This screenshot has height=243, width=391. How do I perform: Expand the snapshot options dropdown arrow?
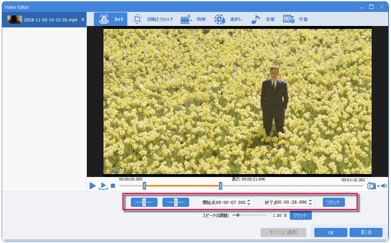tap(378, 186)
